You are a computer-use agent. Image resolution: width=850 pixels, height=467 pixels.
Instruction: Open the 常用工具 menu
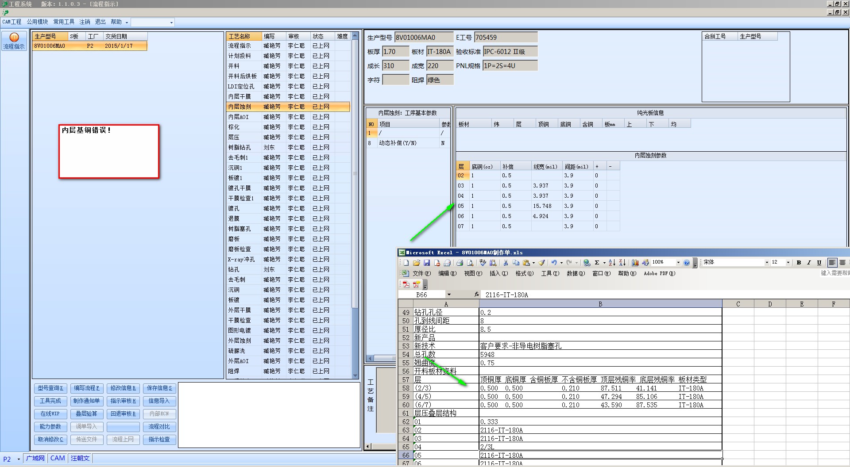pyautogui.click(x=64, y=22)
